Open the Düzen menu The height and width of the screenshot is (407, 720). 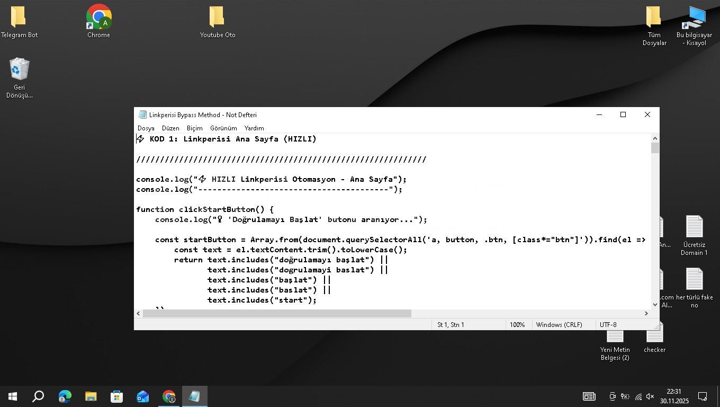pyautogui.click(x=170, y=128)
